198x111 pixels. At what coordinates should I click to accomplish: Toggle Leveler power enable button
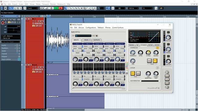point(157,68)
